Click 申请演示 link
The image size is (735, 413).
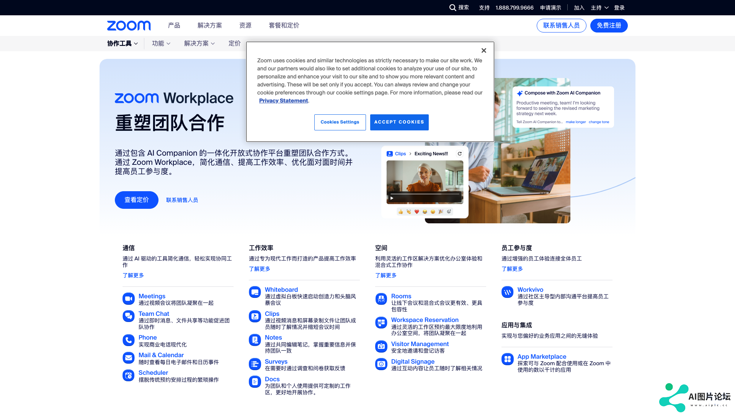coord(550,8)
